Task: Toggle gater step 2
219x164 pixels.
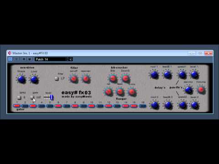Action: point(25,106)
